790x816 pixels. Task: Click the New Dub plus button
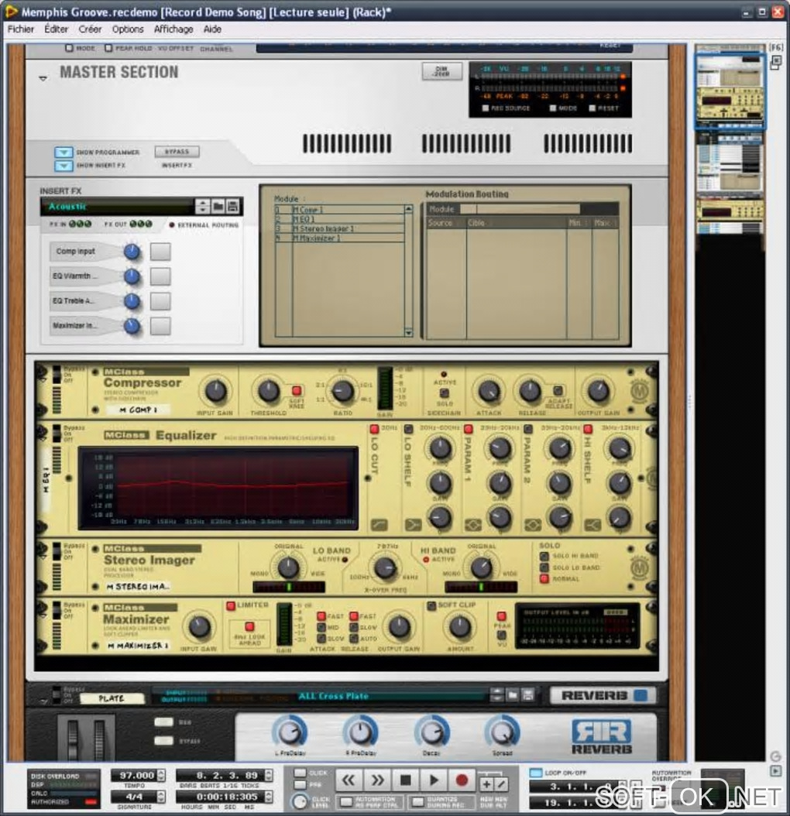pos(486,783)
